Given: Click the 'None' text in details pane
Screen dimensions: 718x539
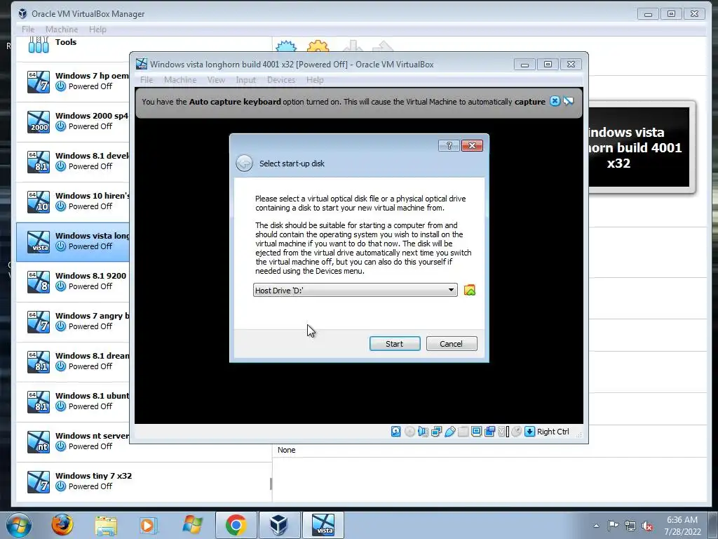Looking at the screenshot, I should point(286,450).
